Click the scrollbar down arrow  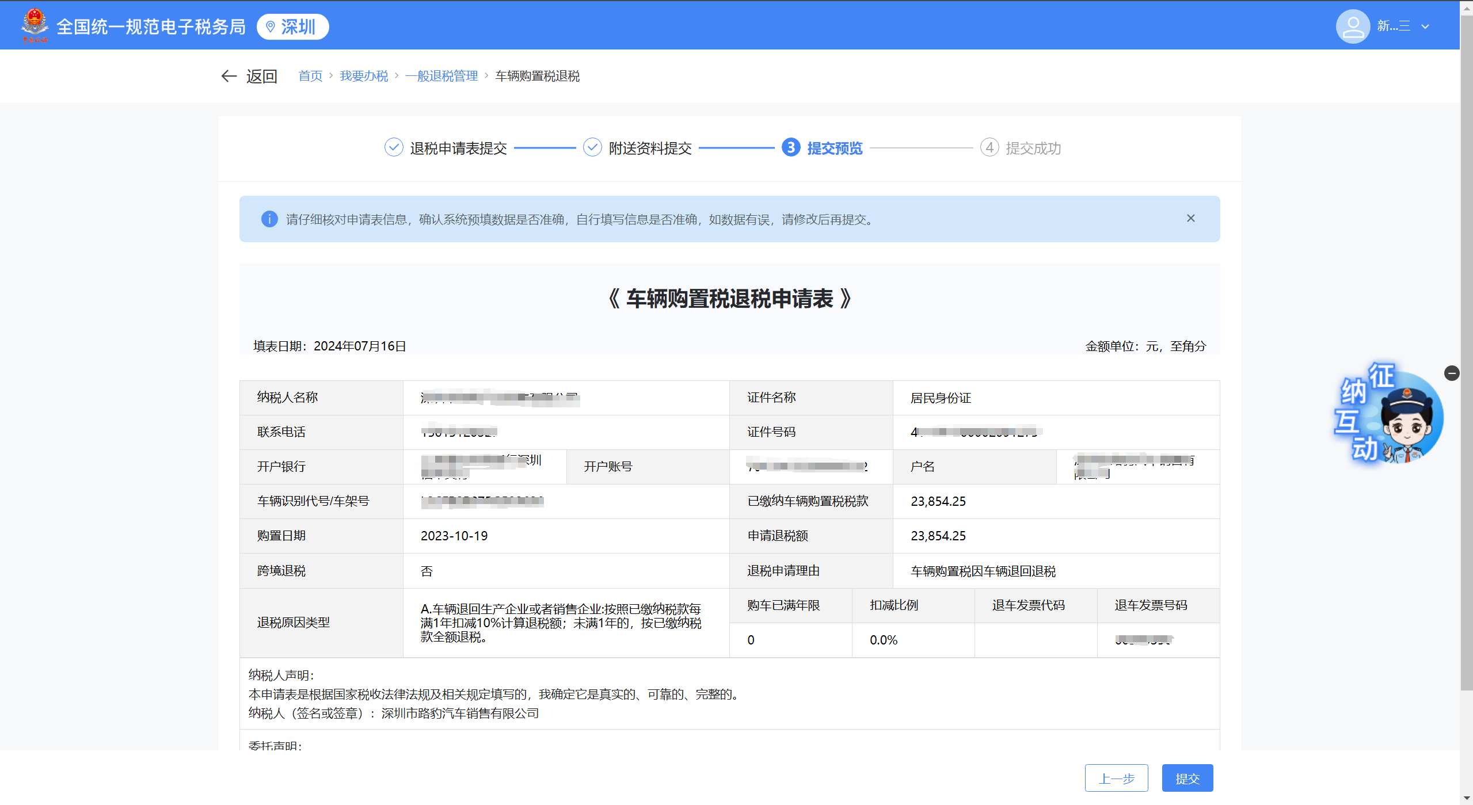(1466, 799)
